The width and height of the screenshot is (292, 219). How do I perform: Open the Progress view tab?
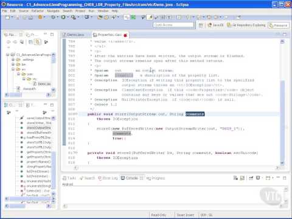coord(156,178)
